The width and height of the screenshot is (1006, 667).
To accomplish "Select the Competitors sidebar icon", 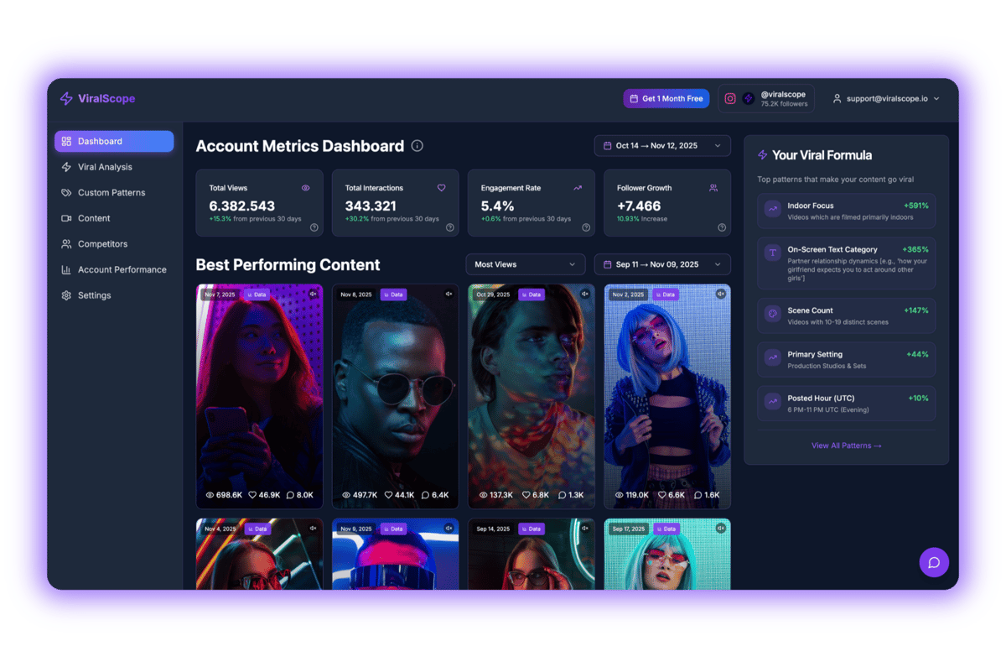I will pos(66,243).
